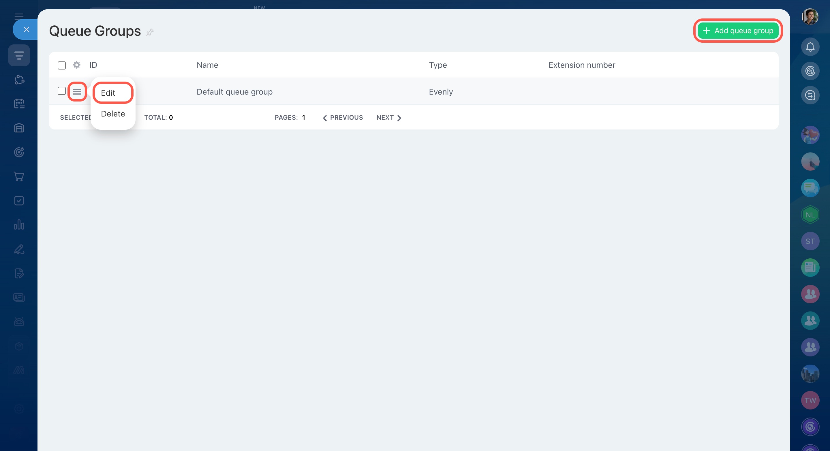Click the table settings gear icon
The image size is (830, 451).
point(76,65)
